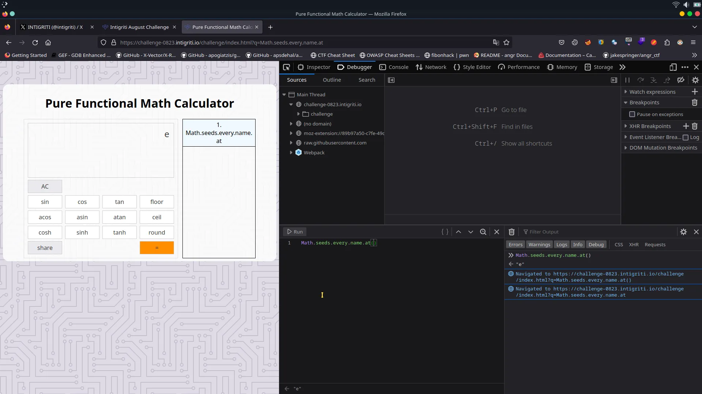Click the Run button in console editor
This screenshot has height=394, width=702.
point(295,232)
